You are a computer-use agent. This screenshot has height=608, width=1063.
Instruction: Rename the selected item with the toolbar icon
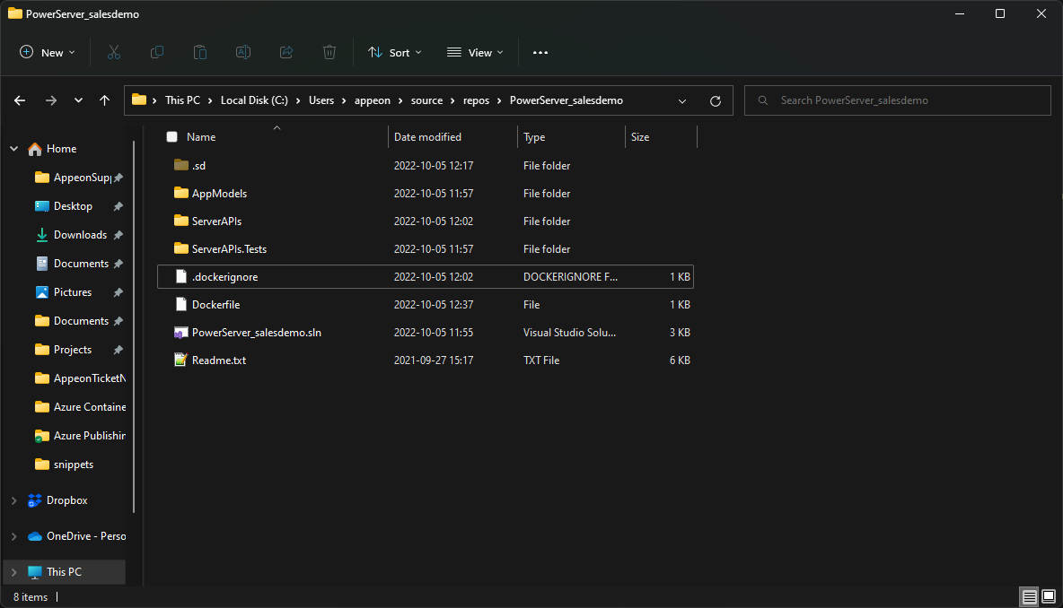coord(242,52)
